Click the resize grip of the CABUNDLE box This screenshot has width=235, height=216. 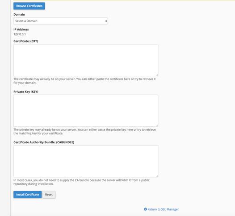point(157,176)
